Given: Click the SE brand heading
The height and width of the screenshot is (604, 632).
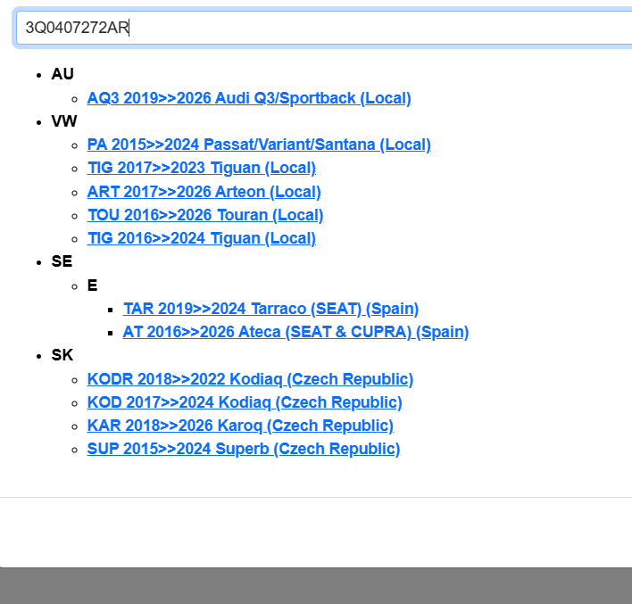Looking at the screenshot, I should tap(62, 261).
